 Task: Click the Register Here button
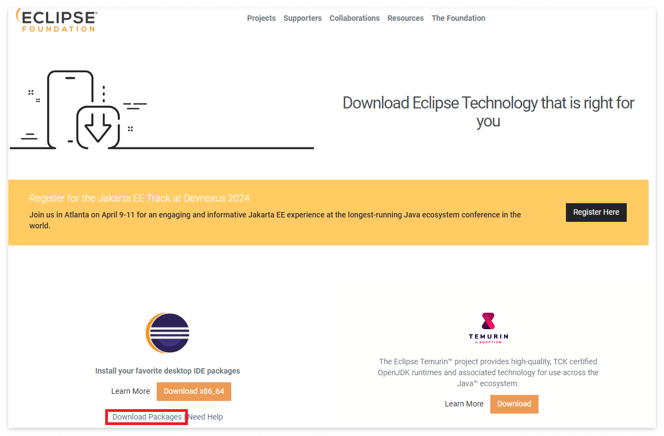[x=596, y=213]
